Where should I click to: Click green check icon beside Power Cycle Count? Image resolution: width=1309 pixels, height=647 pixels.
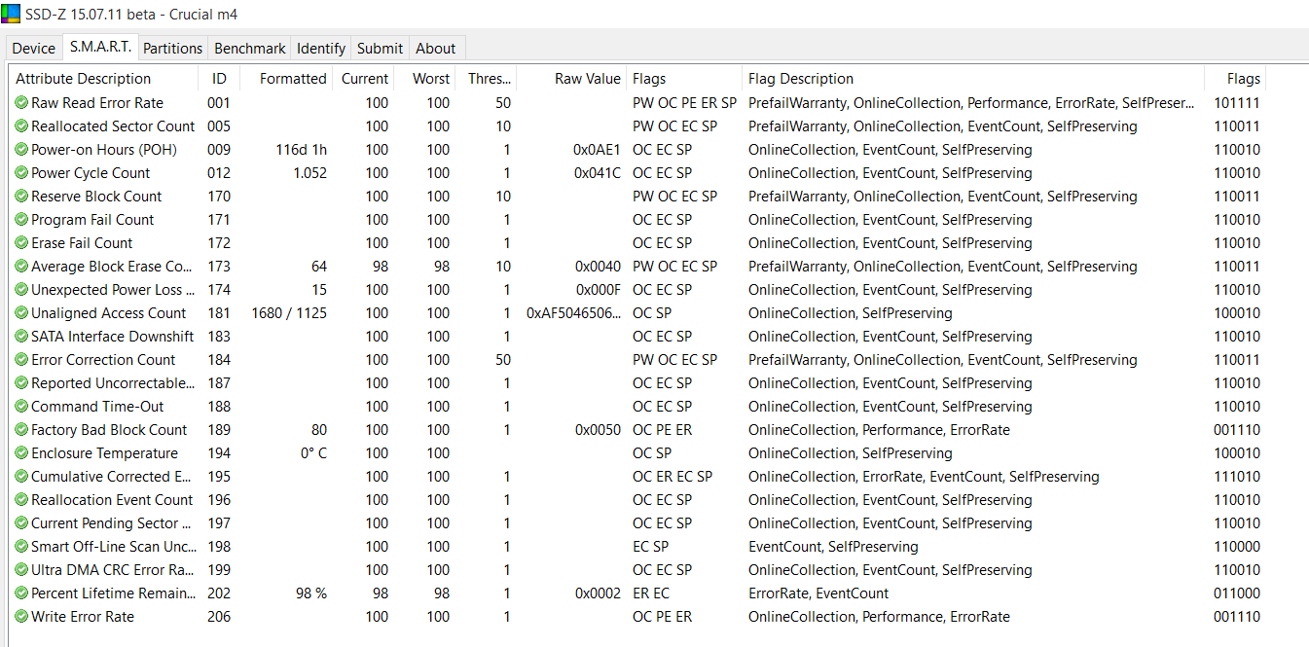coord(21,173)
